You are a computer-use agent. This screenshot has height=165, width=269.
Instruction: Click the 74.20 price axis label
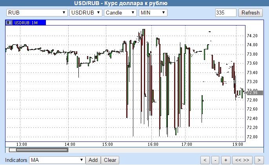pyautogui.click(x=252, y=36)
